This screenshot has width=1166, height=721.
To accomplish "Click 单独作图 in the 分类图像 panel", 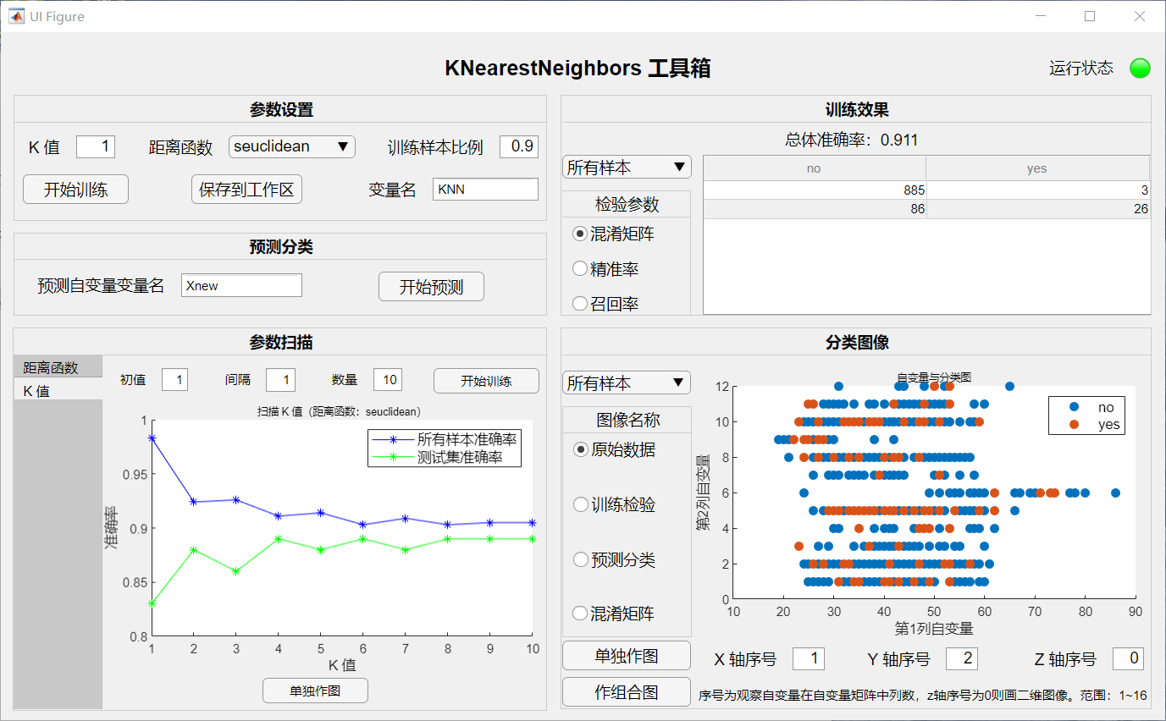I will (x=627, y=655).
